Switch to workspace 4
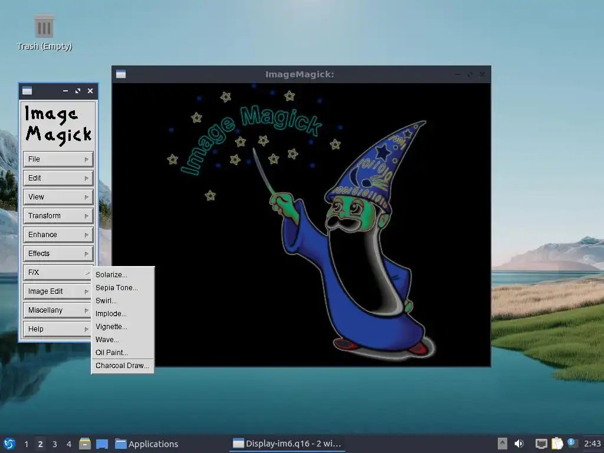The height and width of the screenshot is (453, 604). click(x=69, y=444)
